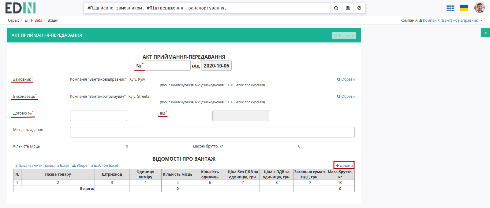Click Завантажити позиції з Excel

click(42, 165)
